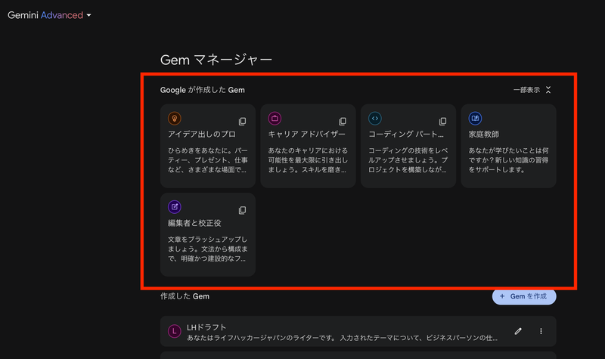Click the briefcase icon of キャリア アドバイザー
This screenshot has width=605, height=359.
point(275,119)
